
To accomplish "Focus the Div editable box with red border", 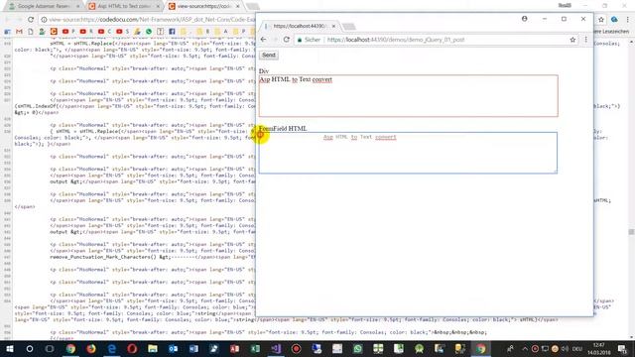I will pos(408,96).
